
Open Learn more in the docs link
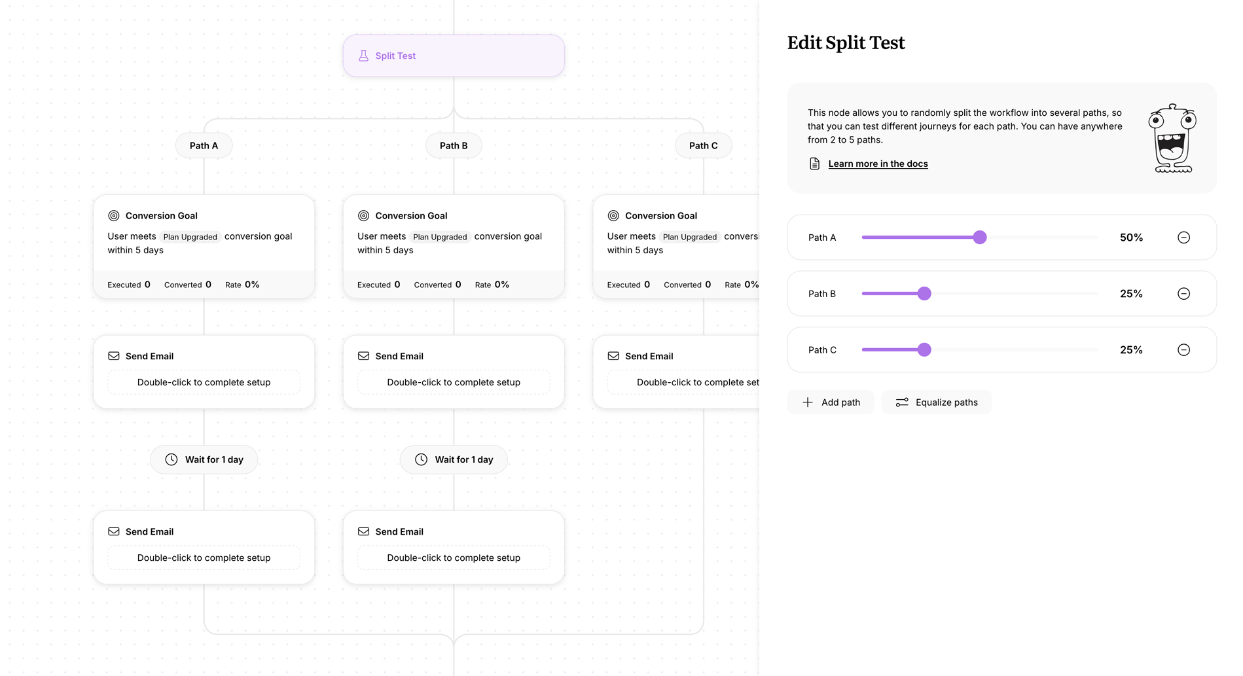pyautogui.click(x=878, y=163)
